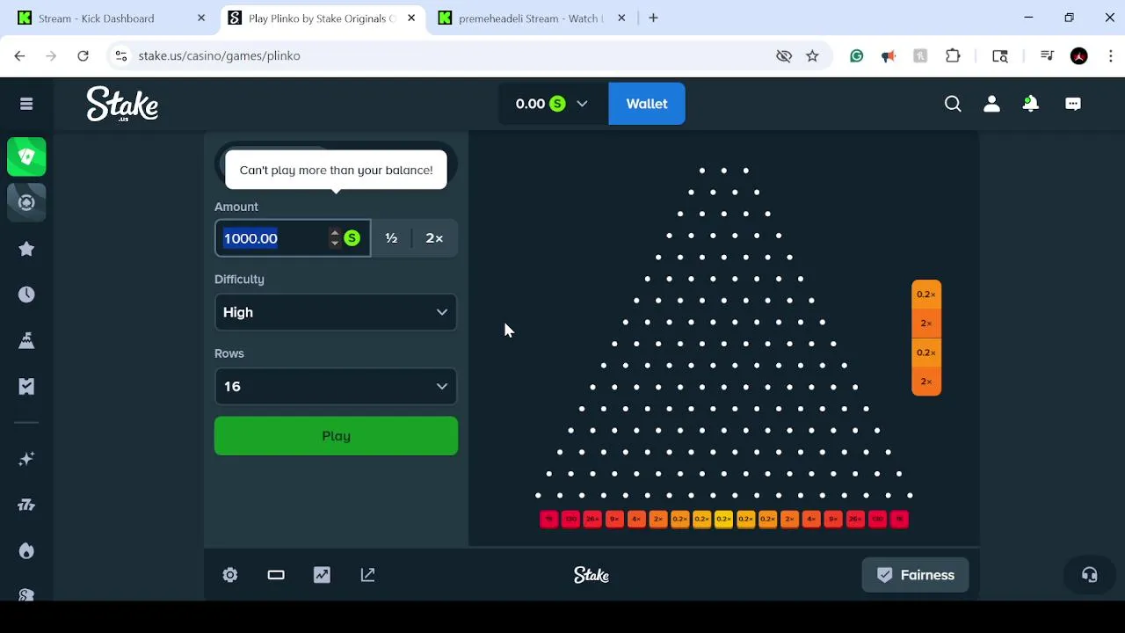Bookmark this page with the star icon
This screenshot has height=633, width=1125.
[x=812, y=55]
